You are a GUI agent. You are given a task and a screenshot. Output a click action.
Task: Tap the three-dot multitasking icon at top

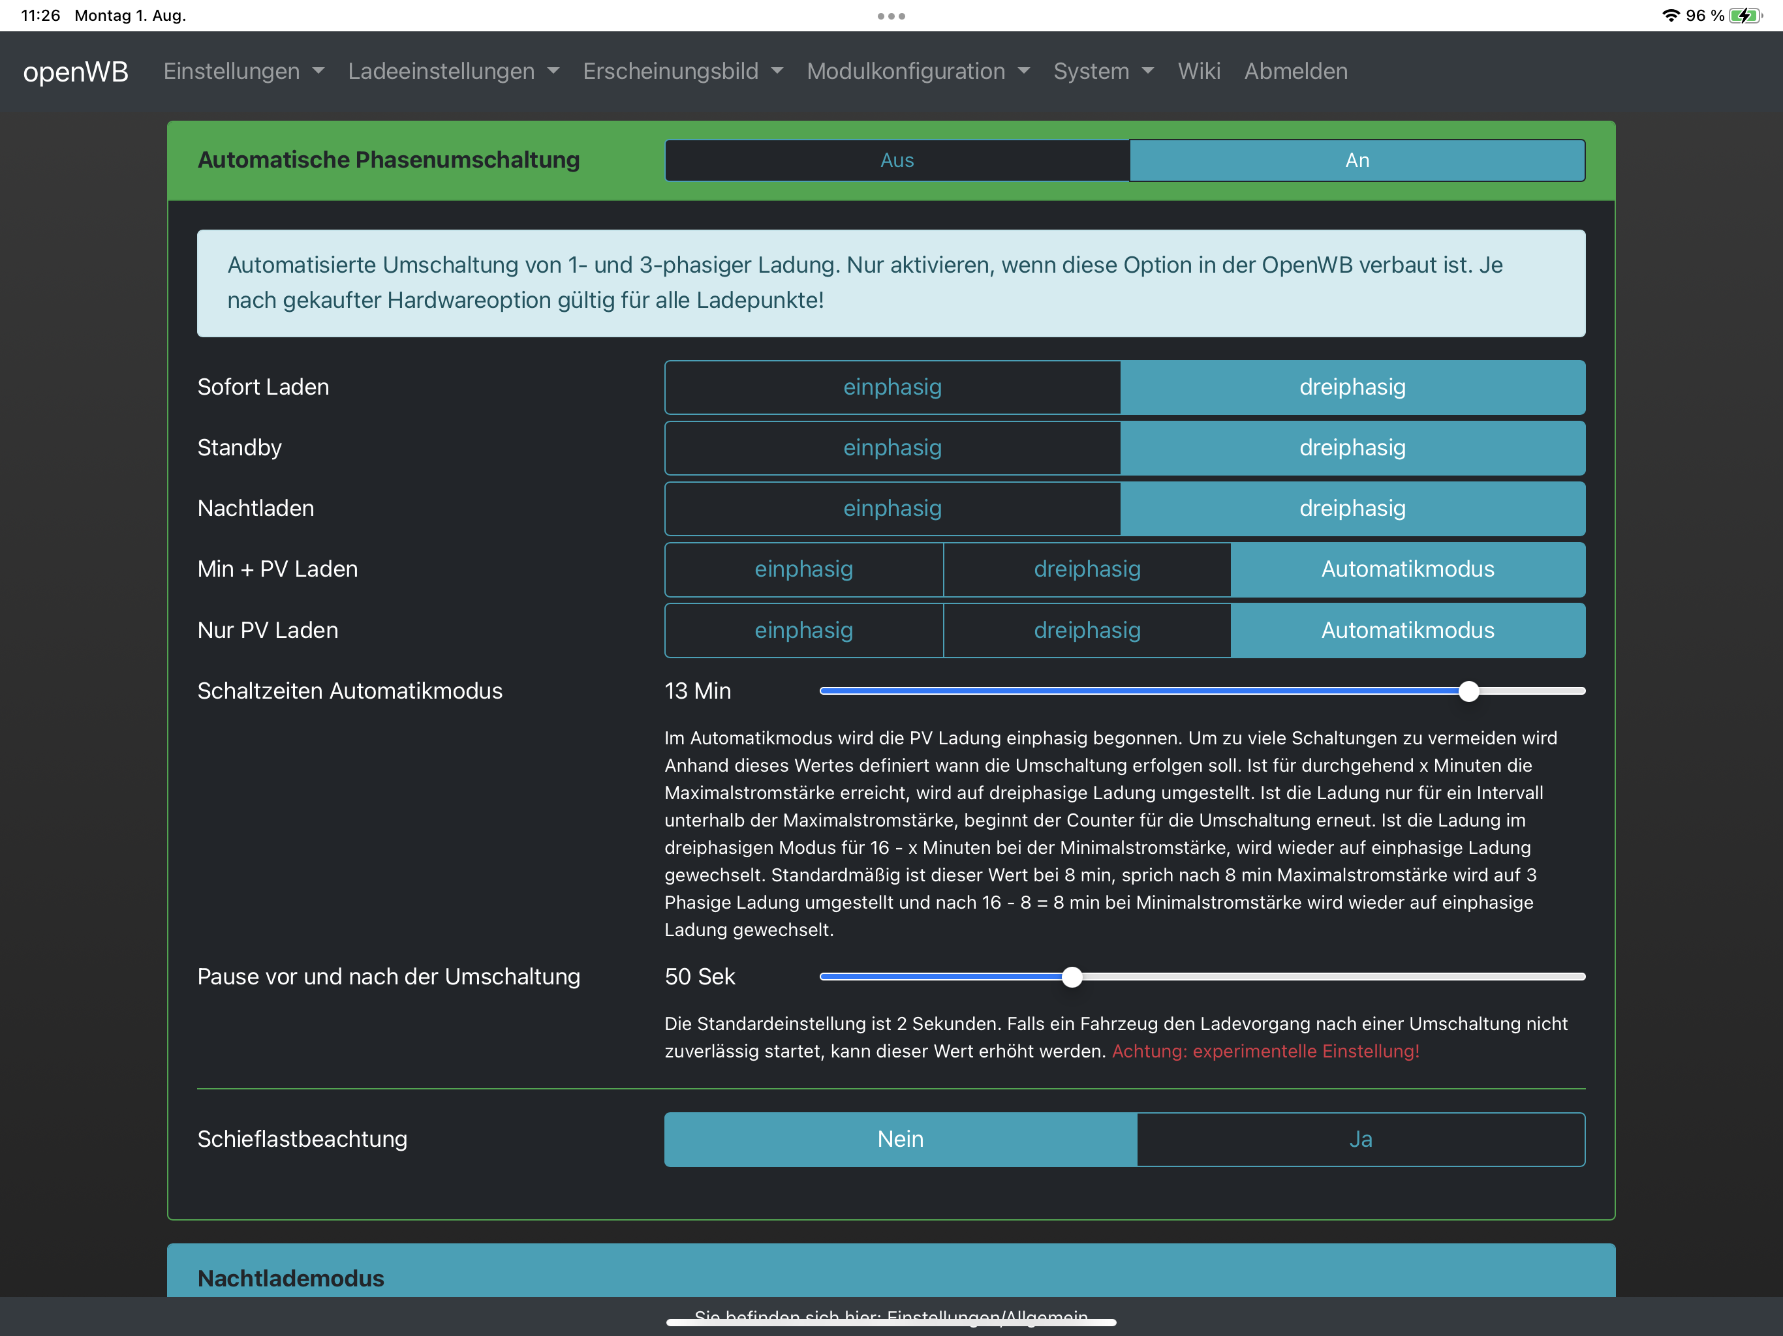coord(891,15)
